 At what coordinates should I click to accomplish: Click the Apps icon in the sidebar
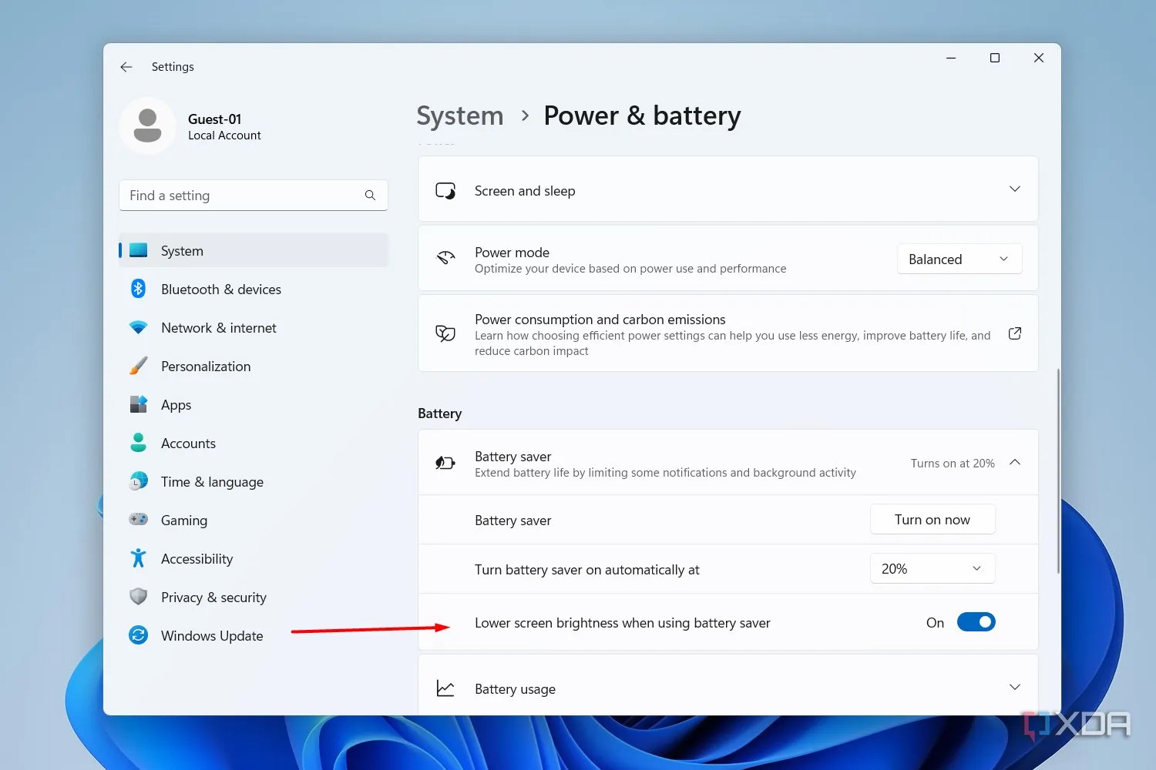point(138,404)
